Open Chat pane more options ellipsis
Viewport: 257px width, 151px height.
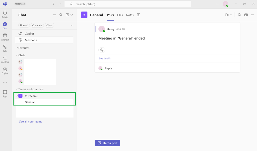(x=54, y=15)
